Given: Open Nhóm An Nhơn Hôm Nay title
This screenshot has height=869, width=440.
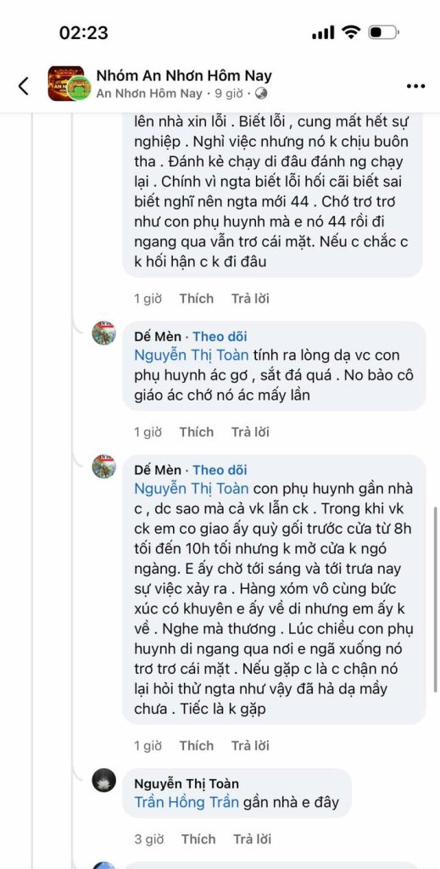Looking at the screenshot, I should point(184,76).
